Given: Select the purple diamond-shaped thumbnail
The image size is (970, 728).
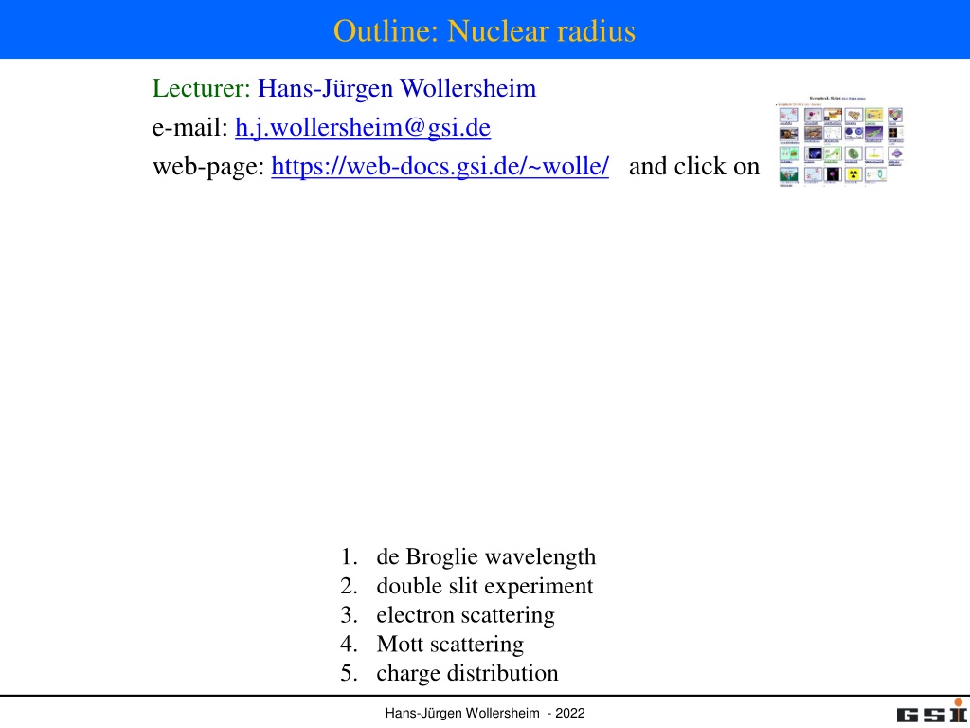Looking at the screenshot, I should 896,153.
